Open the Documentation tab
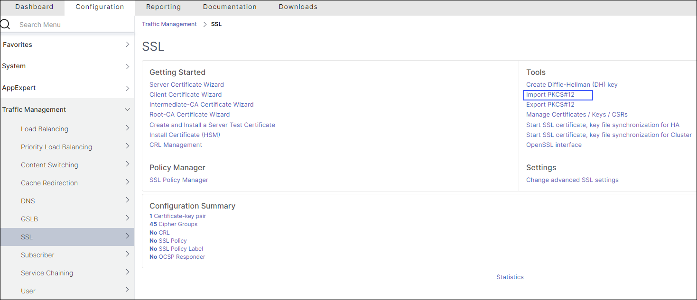The image size is (697, 300). 230,7
